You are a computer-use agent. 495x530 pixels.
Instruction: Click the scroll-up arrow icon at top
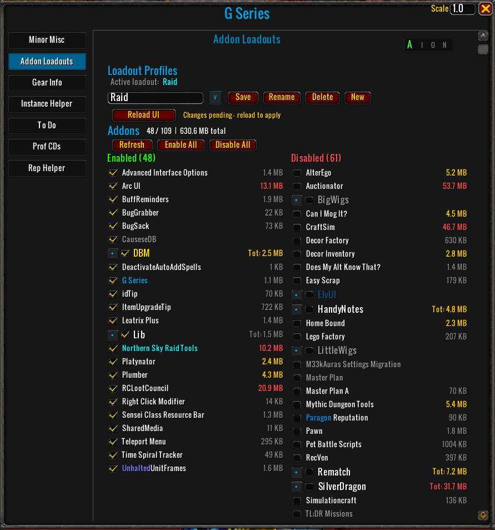coord(483,36)
